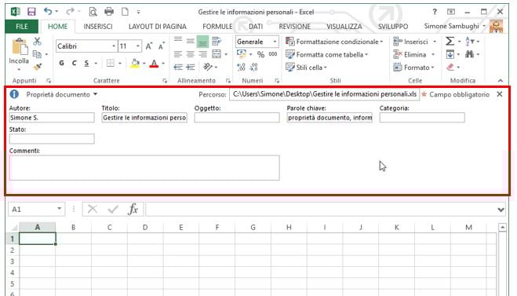Viewport: 517px width, 296px height.
Task: Switch to FORMULE ribbon tab
Action: [217, 27]
